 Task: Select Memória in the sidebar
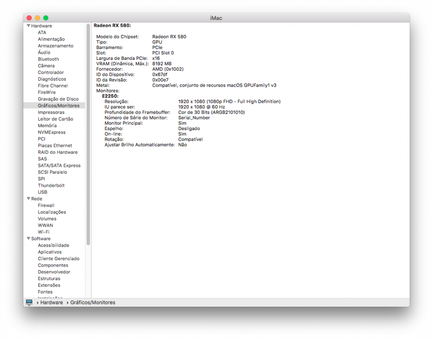47,126
